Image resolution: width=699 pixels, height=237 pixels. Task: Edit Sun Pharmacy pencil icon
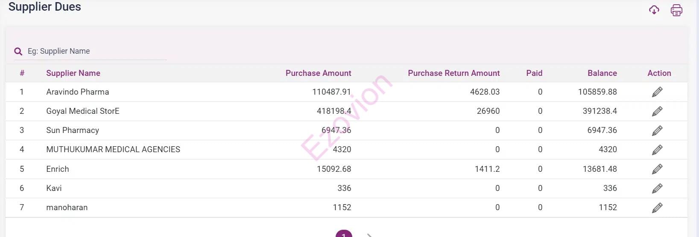pos(657,130)
